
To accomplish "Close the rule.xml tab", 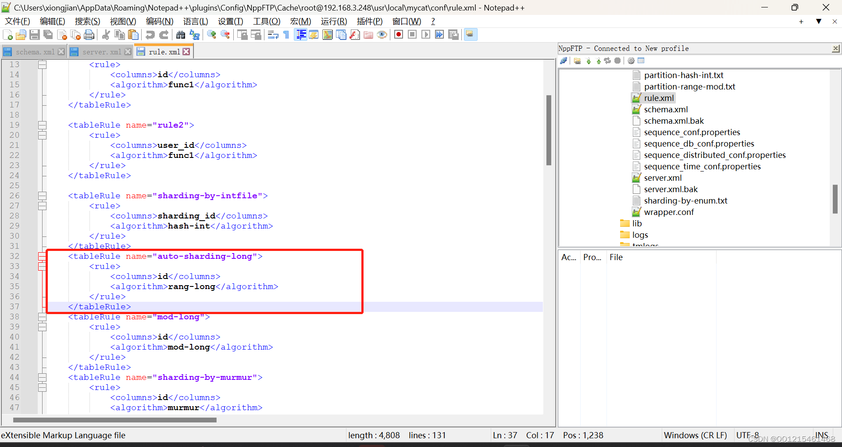I will (x=186, y=52).
